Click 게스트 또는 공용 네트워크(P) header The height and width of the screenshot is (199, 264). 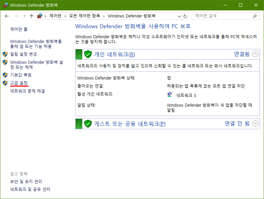(130, 124)
